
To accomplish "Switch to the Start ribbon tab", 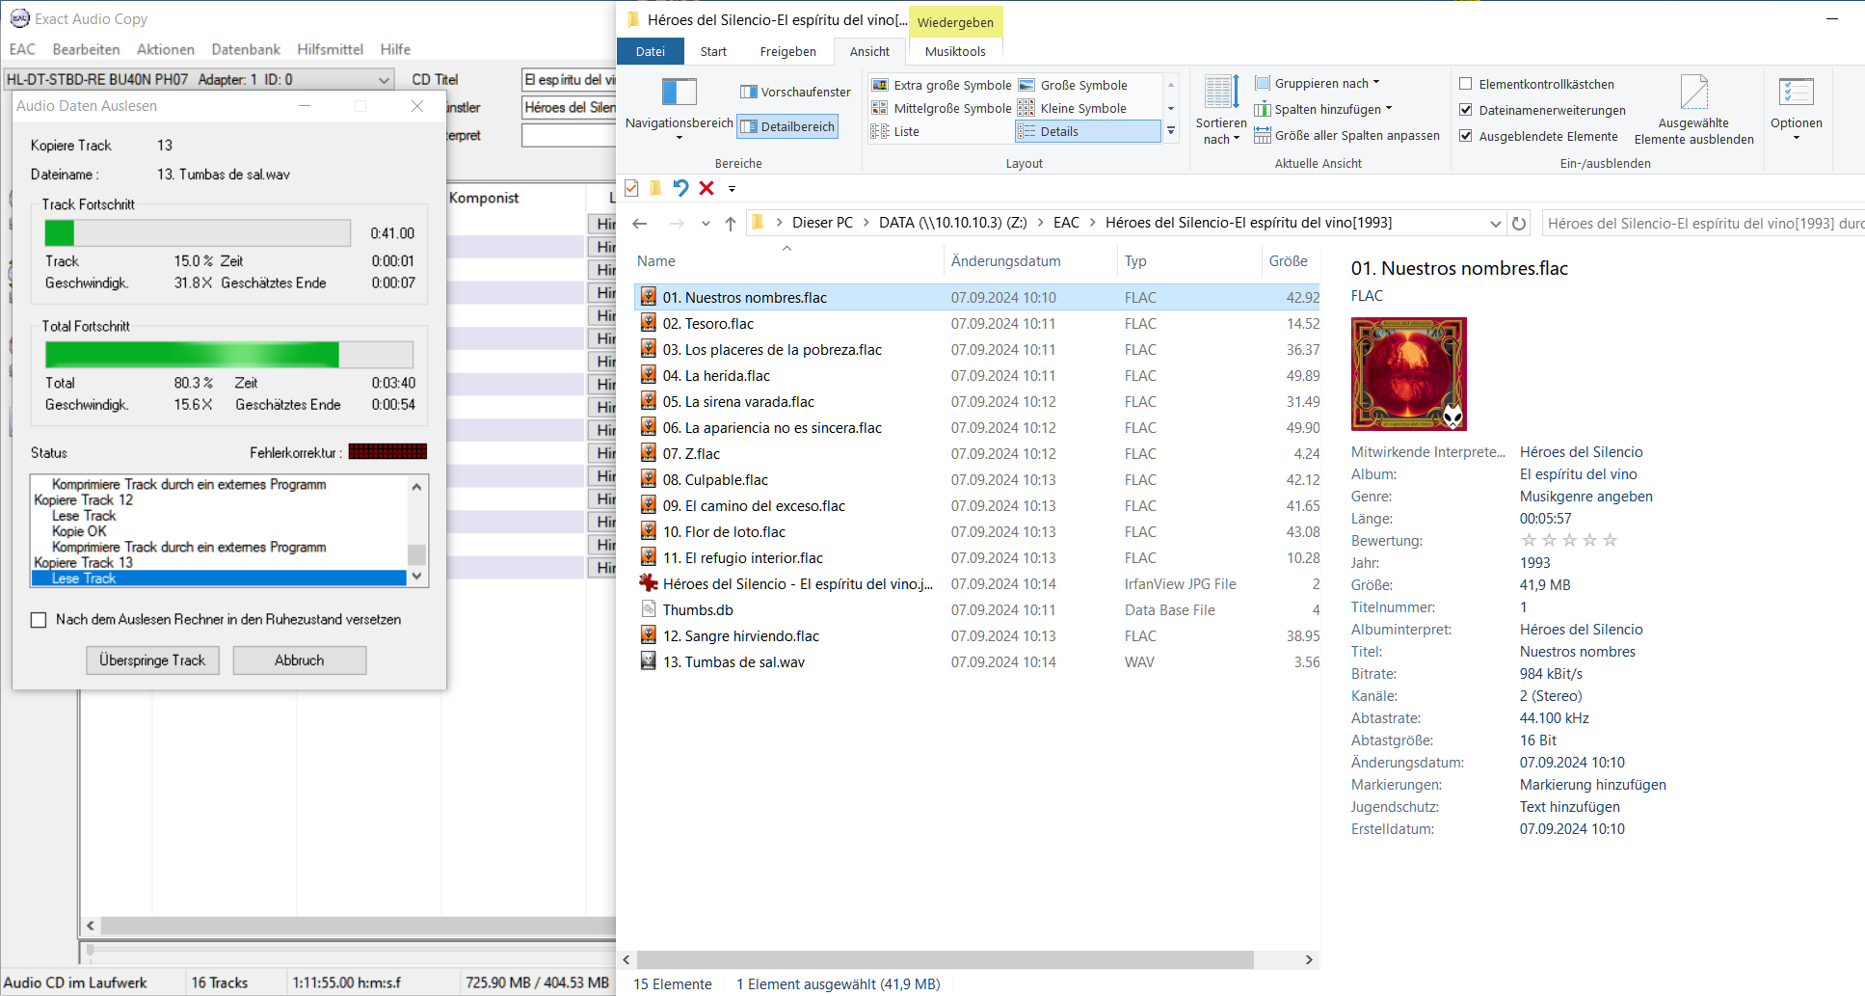I will [x=713, y=51].
